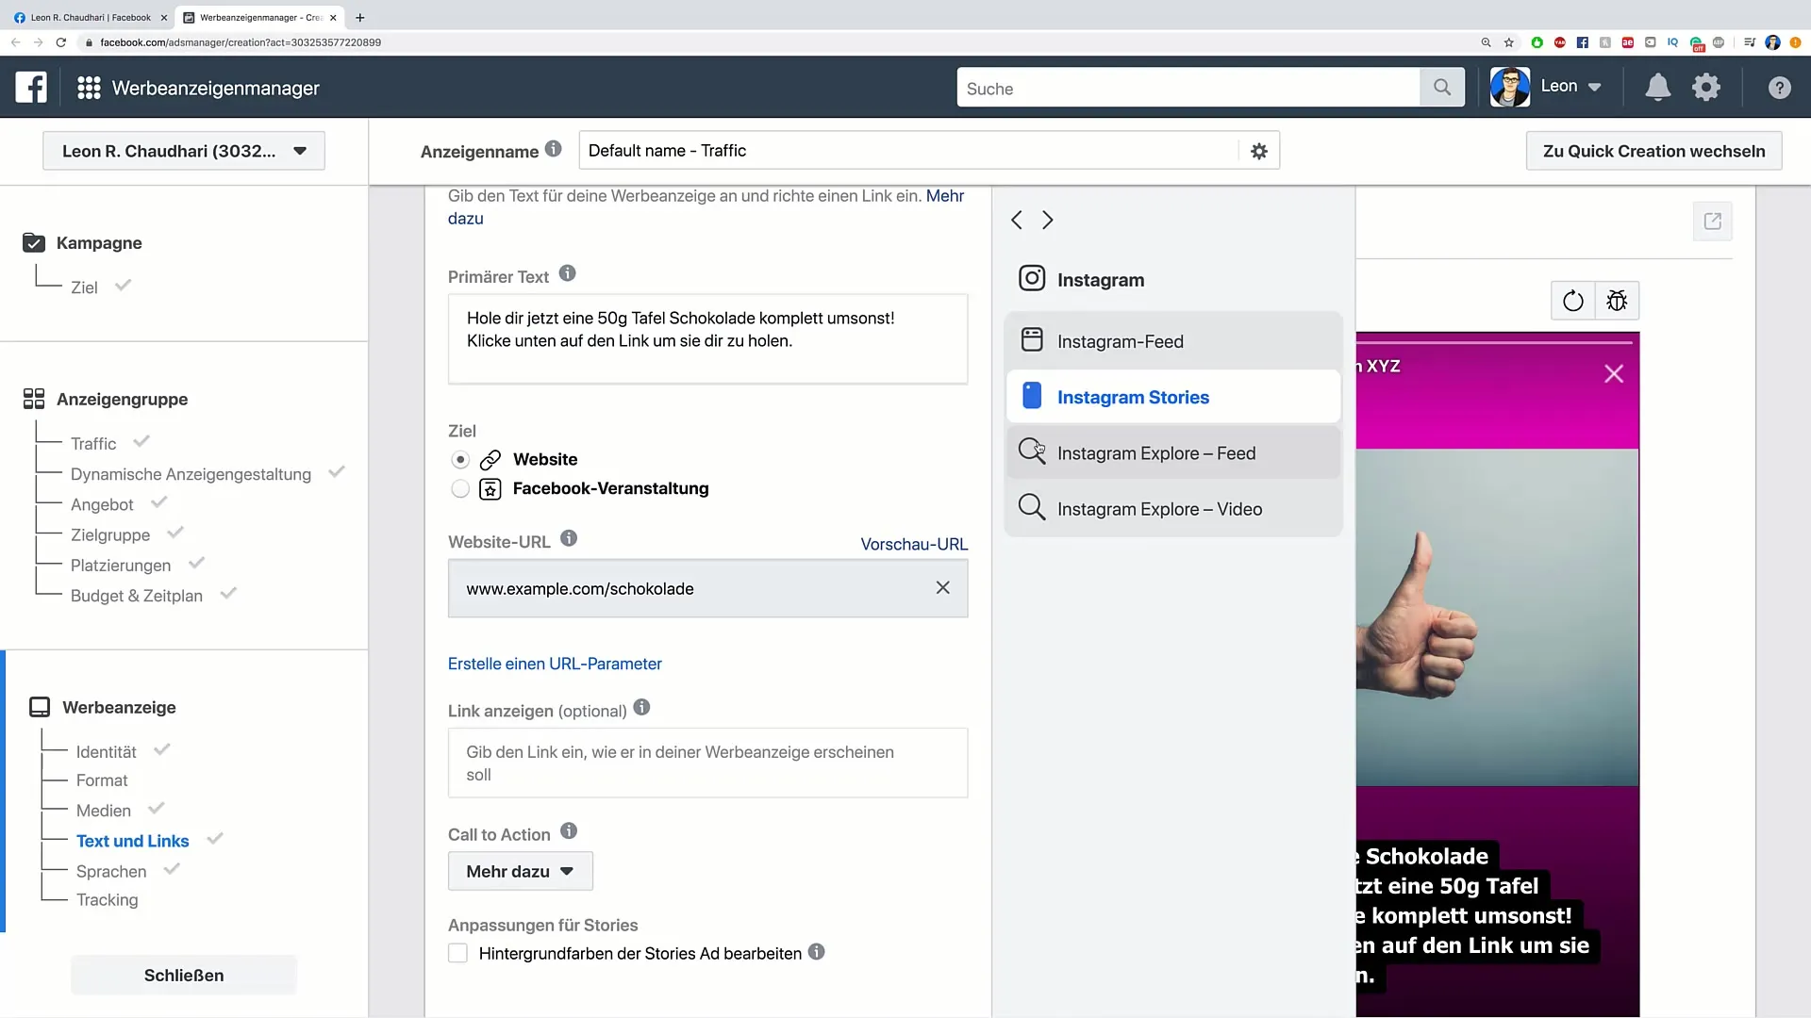Open Ziel under Kampagne
Viewport: 1811px width, 1018px height.
pyautogui.click(x=84, y=287)
